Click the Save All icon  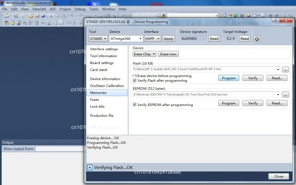coord(43,16)
